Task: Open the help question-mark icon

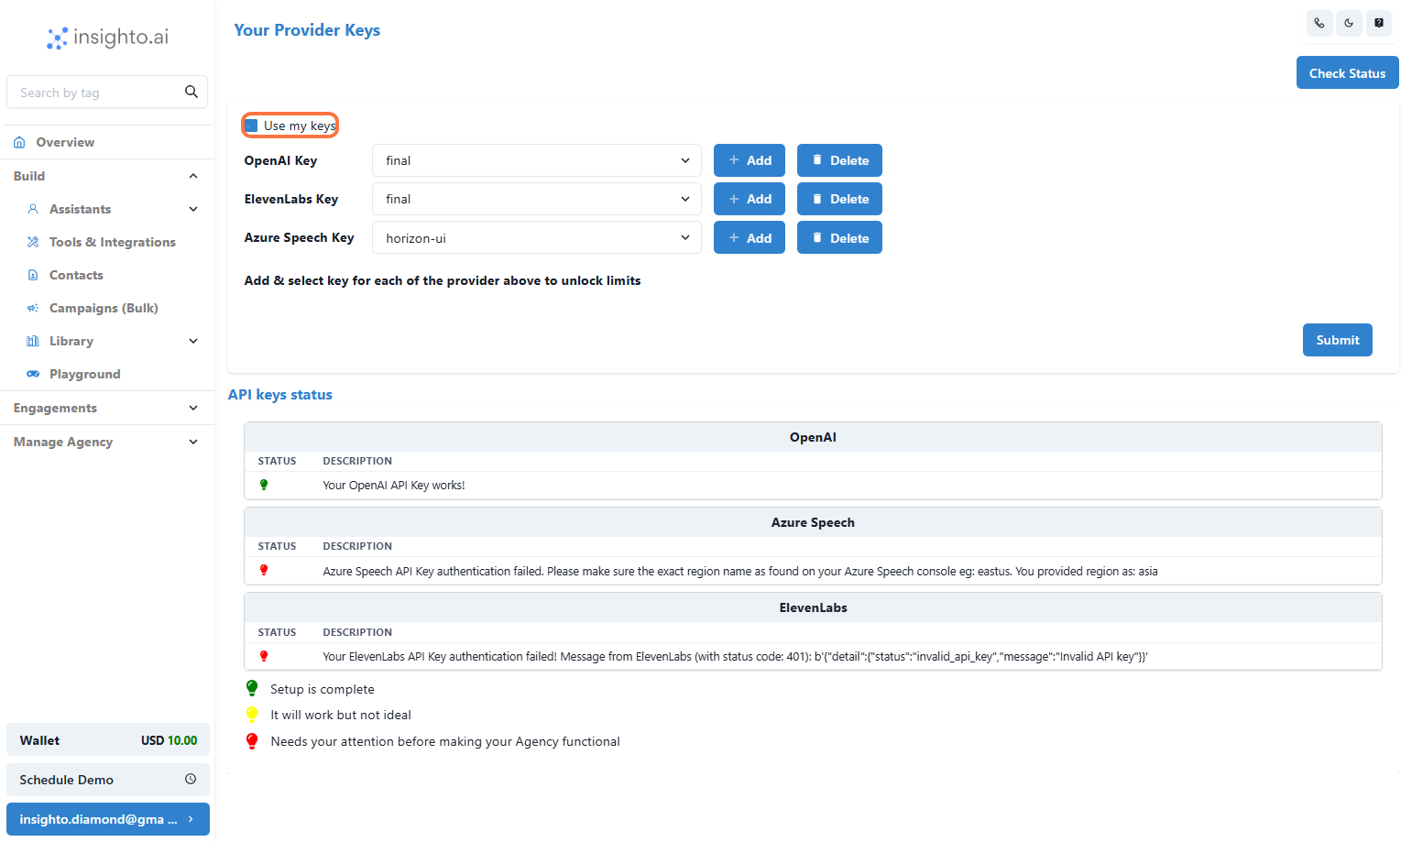Action: click(1379, 23)
